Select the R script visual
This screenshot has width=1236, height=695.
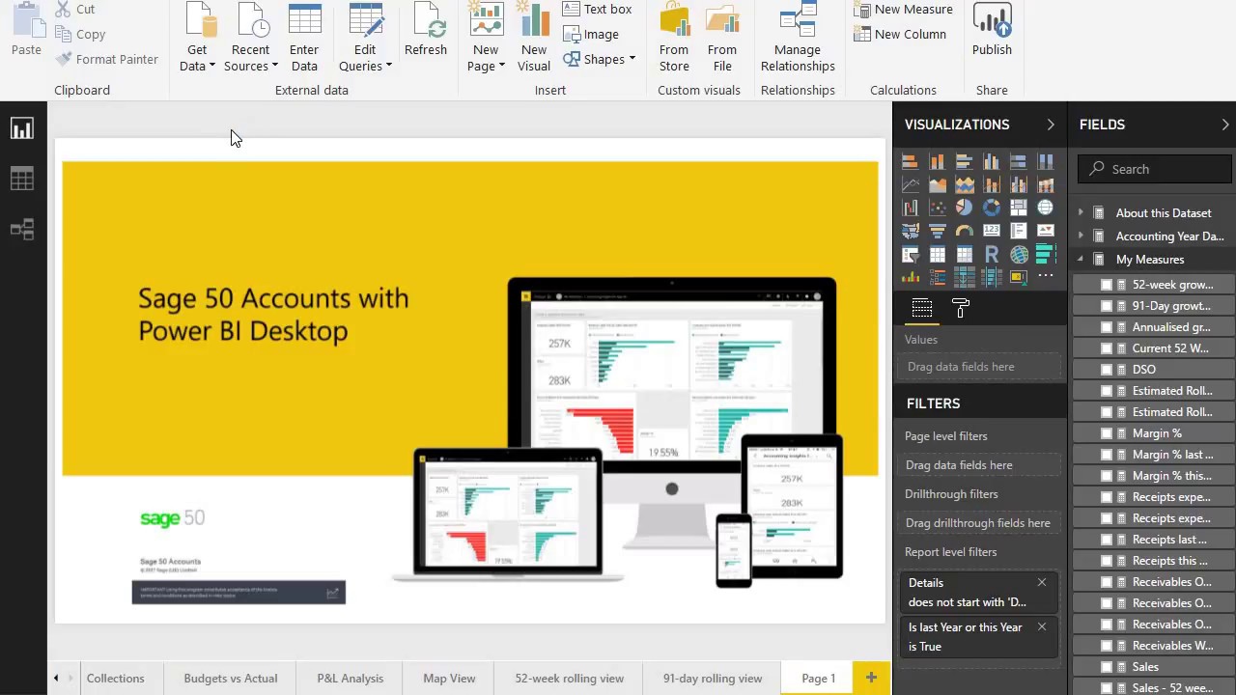pos(992,255)
